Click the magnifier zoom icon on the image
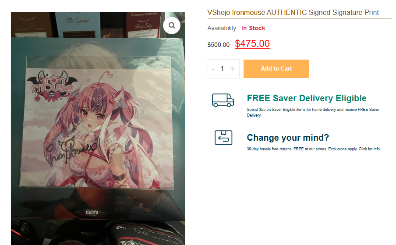The image size is (396, 245). (x=172, y=25)
